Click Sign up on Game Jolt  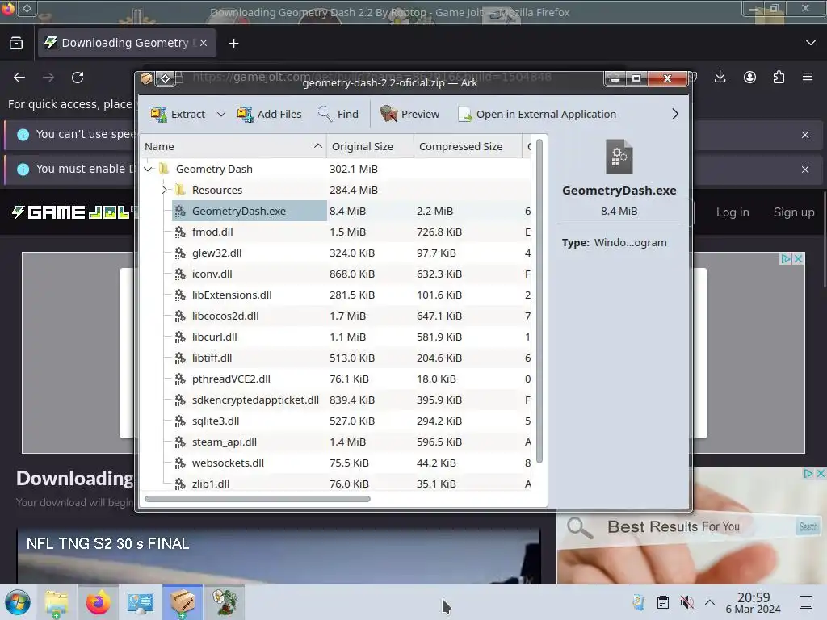point(794,212)
